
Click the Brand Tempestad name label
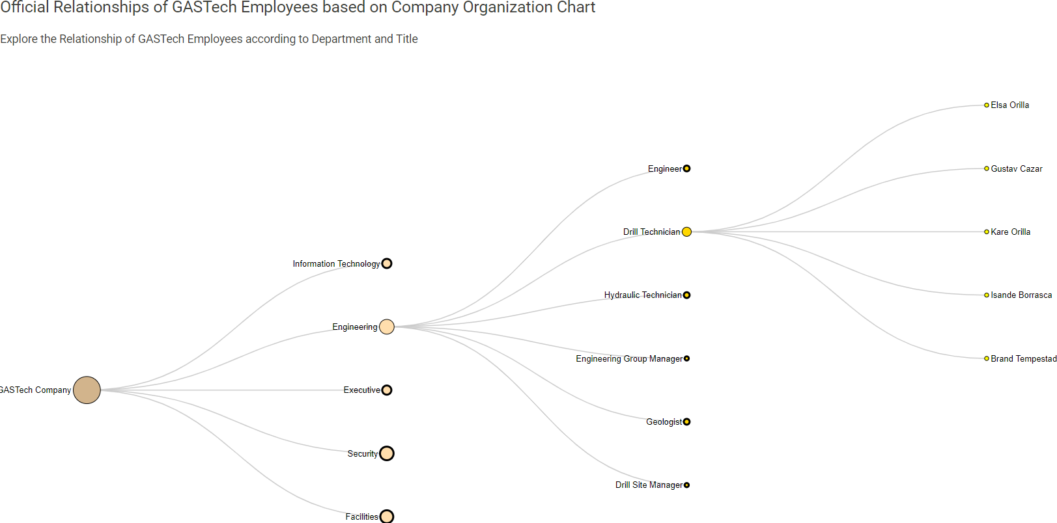1024,358
